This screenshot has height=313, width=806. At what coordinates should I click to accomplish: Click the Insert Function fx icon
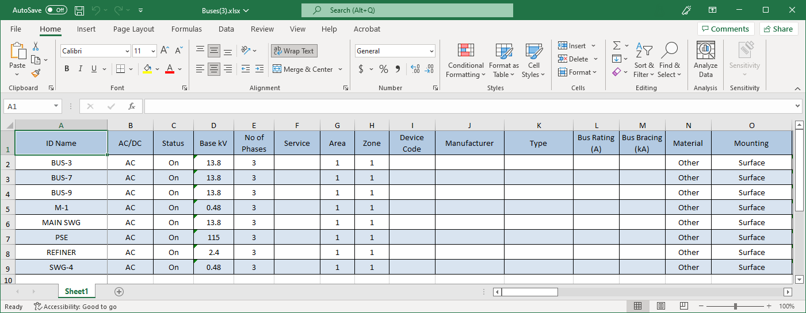coord(132,106)
